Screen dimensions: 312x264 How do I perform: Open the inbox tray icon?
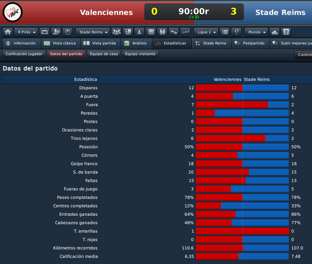[x=44, y=32]
